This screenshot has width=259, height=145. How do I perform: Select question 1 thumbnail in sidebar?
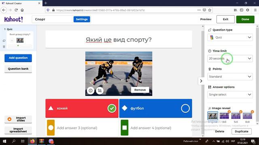tap(20, 40)
